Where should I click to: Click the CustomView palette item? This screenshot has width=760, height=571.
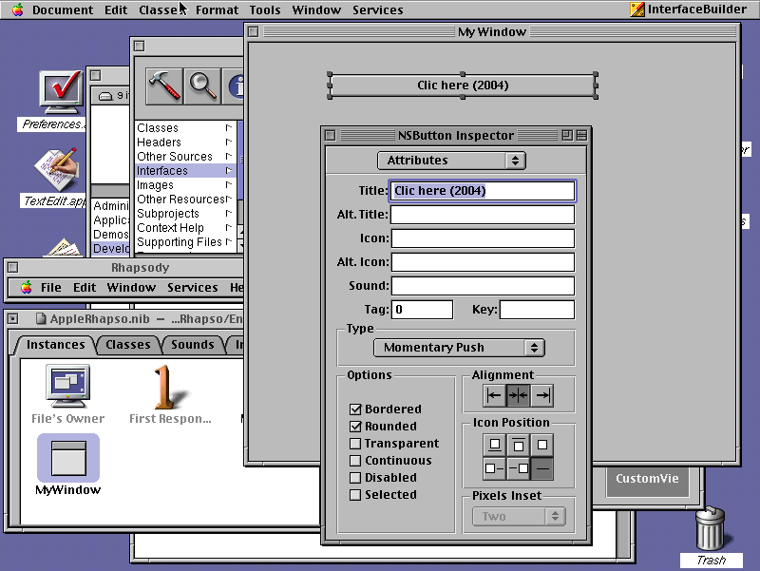(x=647, y=479)
